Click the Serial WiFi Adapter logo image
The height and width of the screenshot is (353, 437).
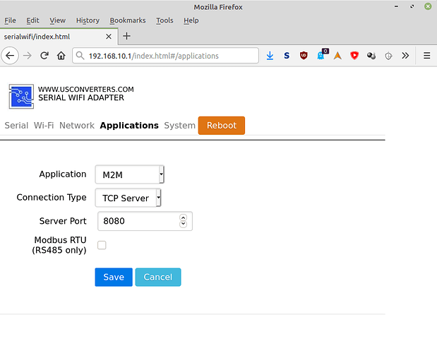pos(21,97)
